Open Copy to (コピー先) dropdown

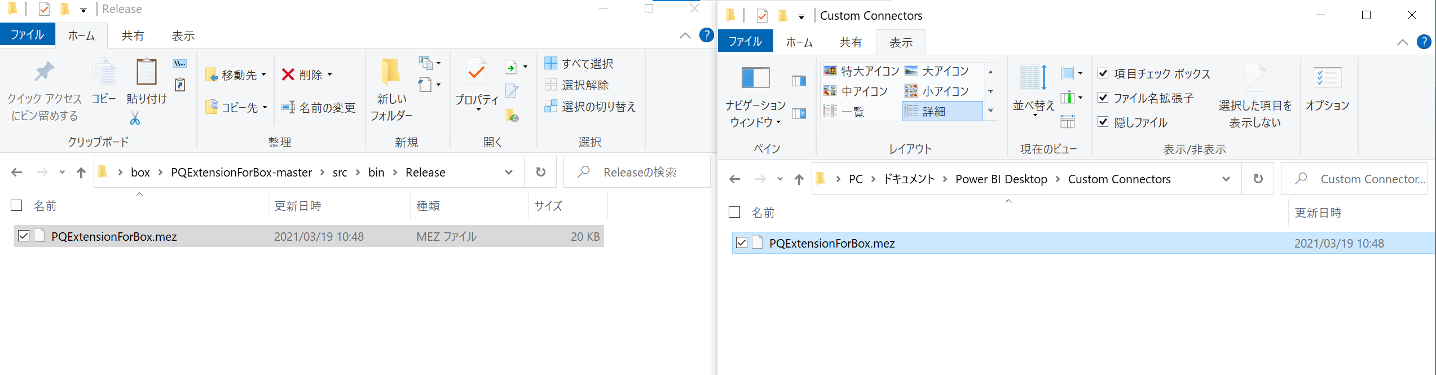pyautogui.click(x=236, y=107)
